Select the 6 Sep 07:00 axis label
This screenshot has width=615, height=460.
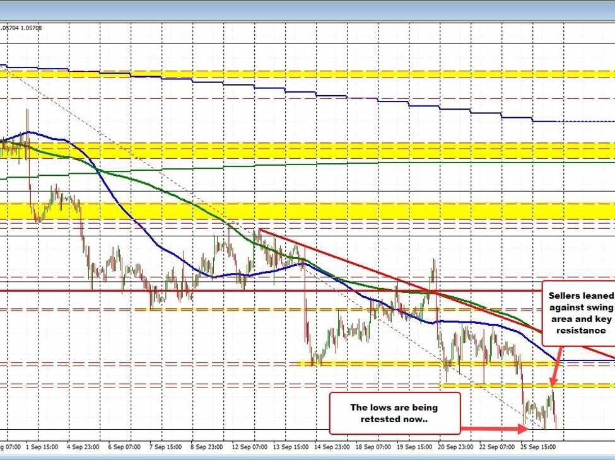click(125, 447)
